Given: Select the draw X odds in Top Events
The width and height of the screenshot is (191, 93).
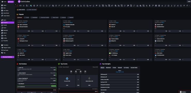Looking at the screenshot, I should (78, 81).
